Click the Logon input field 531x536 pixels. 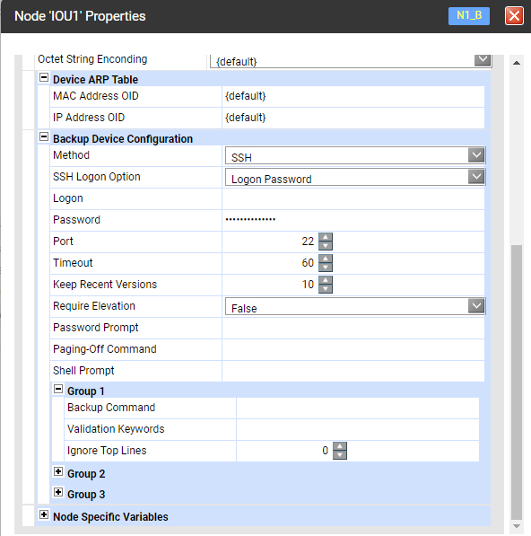coord(353,198)
